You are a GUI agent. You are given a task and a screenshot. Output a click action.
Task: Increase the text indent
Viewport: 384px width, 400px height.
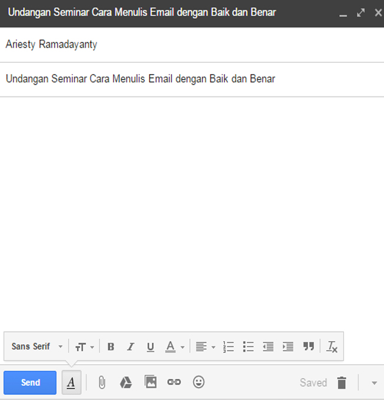[288, 347]
